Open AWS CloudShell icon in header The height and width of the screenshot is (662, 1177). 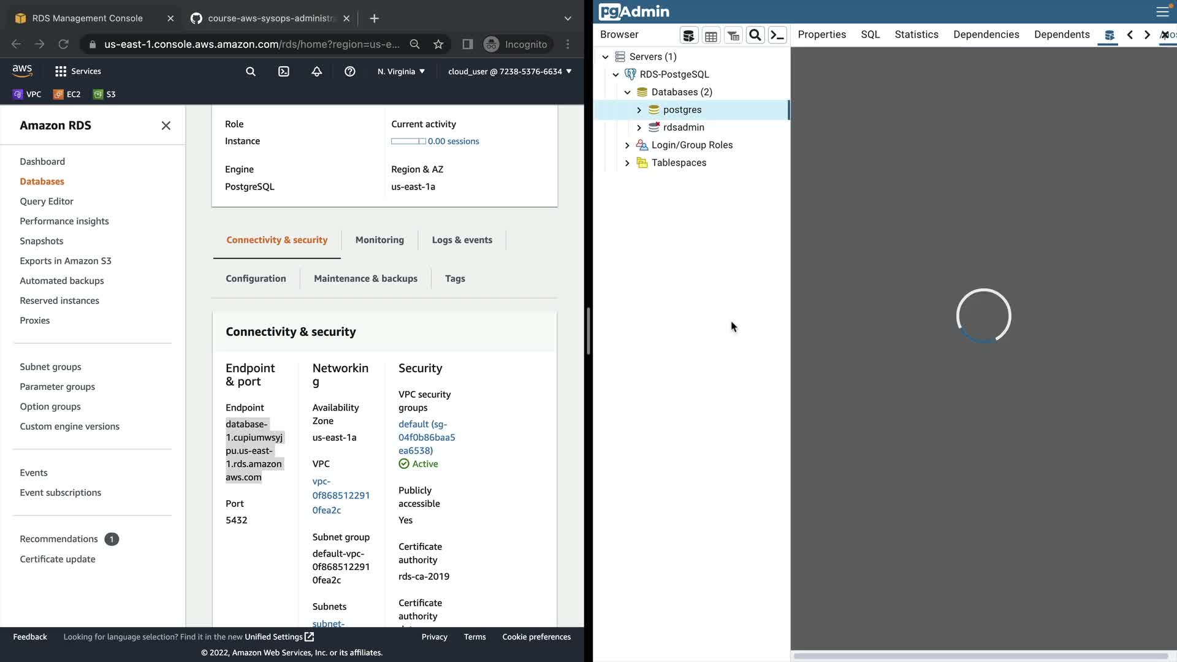[284, 72]
